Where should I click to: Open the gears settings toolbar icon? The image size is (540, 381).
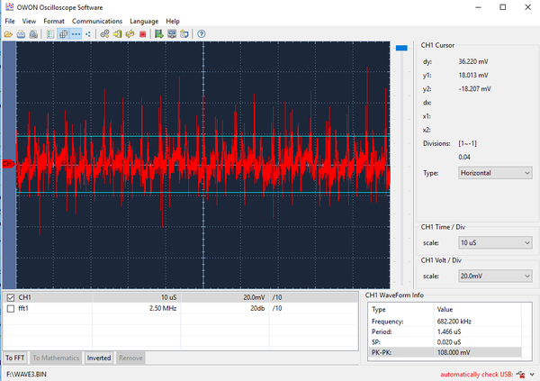click(104, 34)
